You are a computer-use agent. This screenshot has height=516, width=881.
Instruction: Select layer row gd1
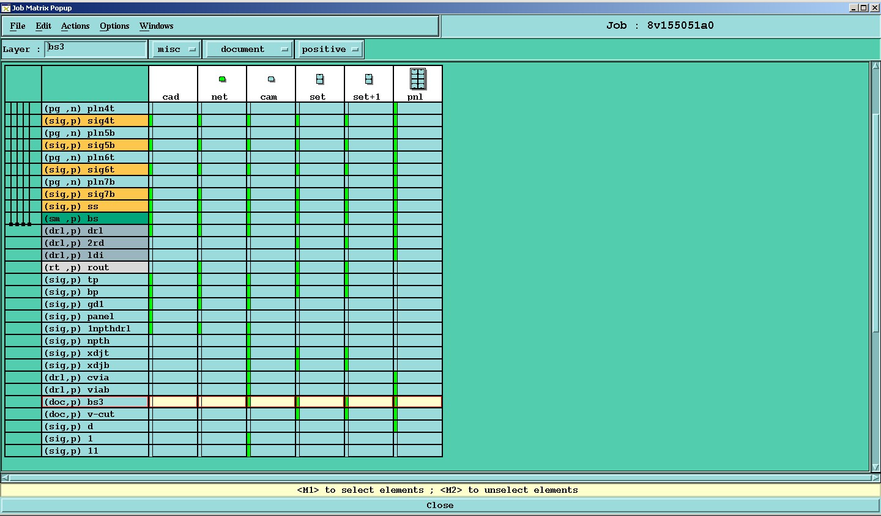pos(95,304)
